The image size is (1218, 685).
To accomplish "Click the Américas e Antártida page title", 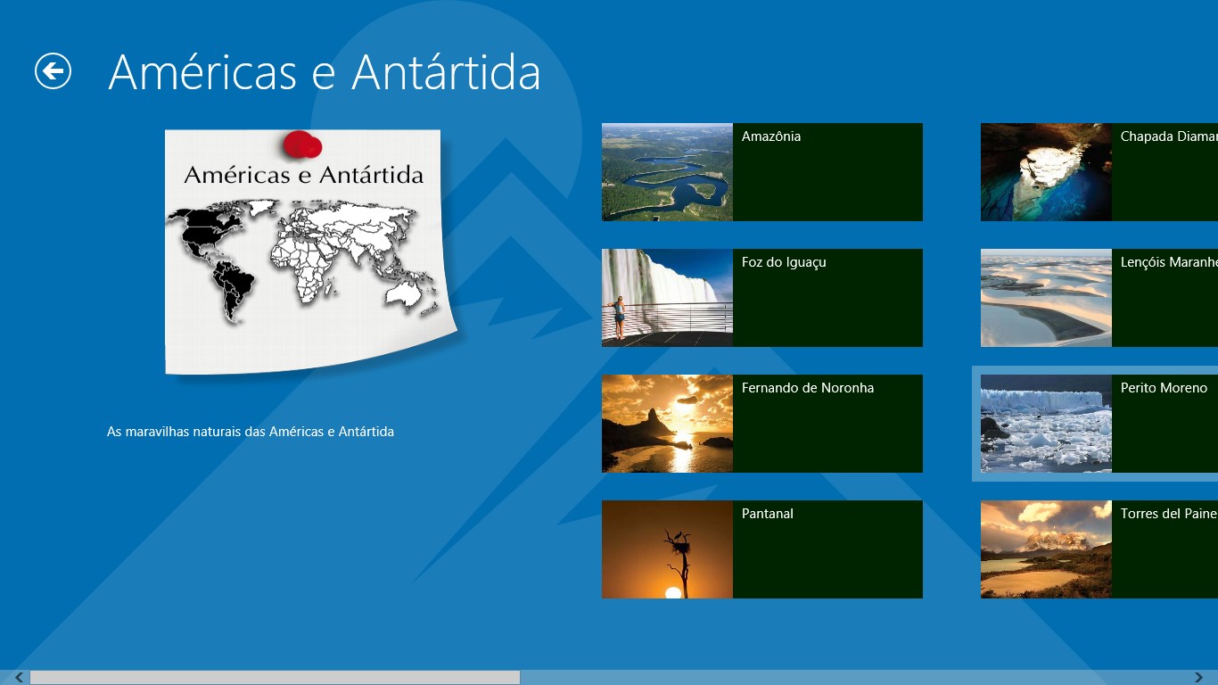I will pos(325,72).
